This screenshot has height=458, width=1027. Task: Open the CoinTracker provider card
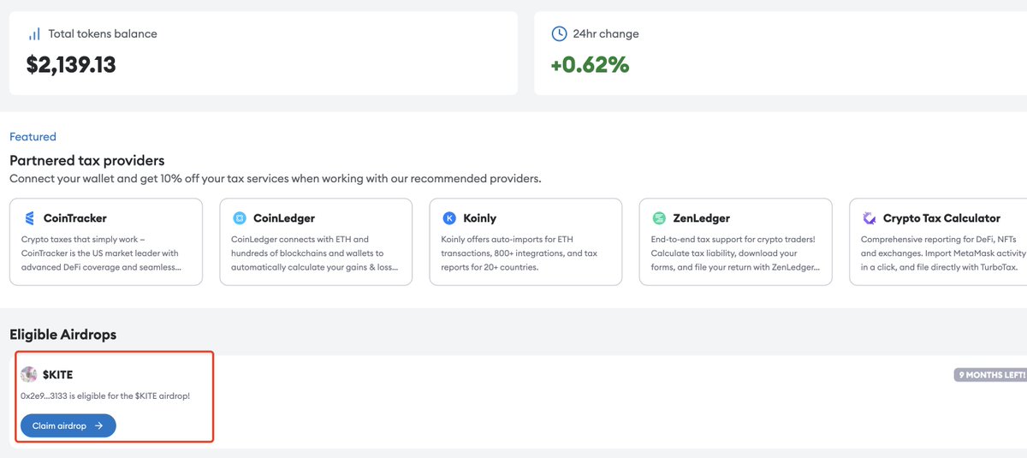click(106, 242)
